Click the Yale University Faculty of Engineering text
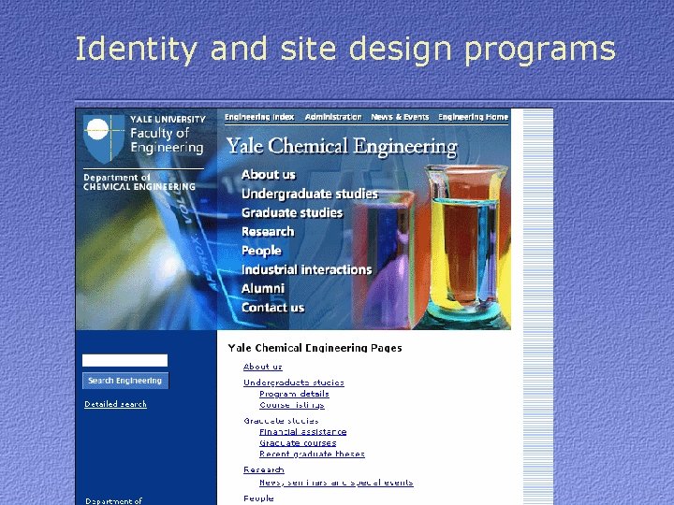 pyautogui.click(x=168, y=134)
